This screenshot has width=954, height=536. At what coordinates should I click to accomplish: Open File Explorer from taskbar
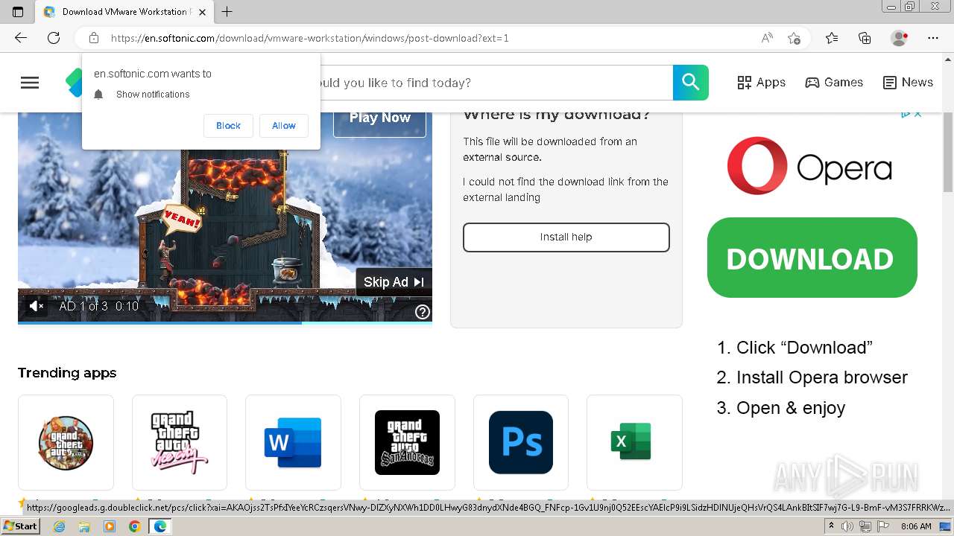click(84, 526)
